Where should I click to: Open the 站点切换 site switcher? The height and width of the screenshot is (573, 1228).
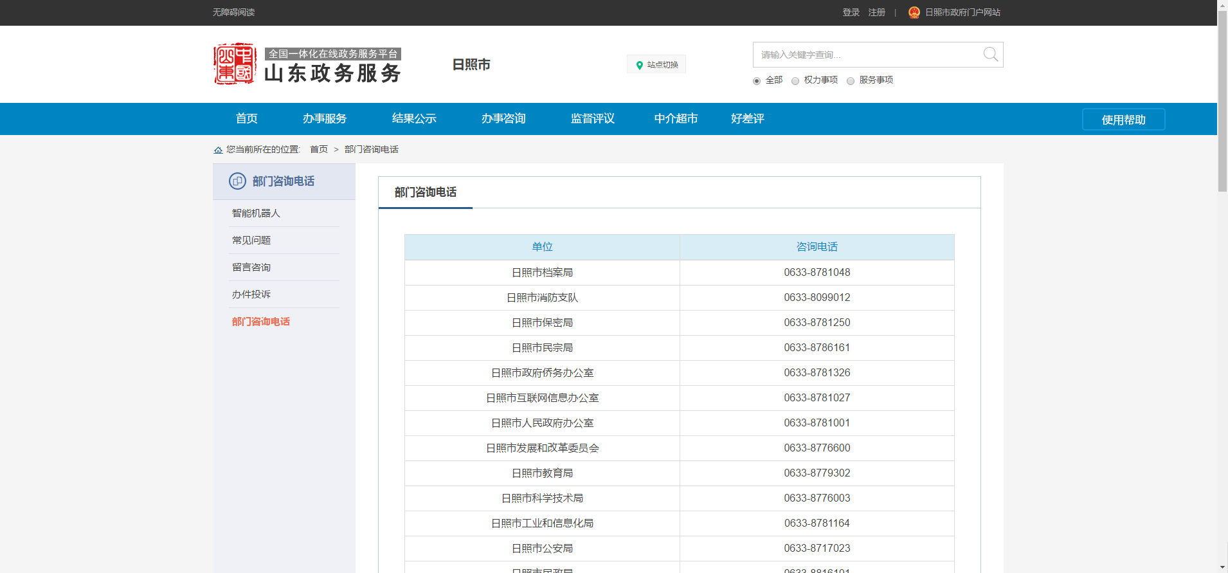tap(656, 64)
